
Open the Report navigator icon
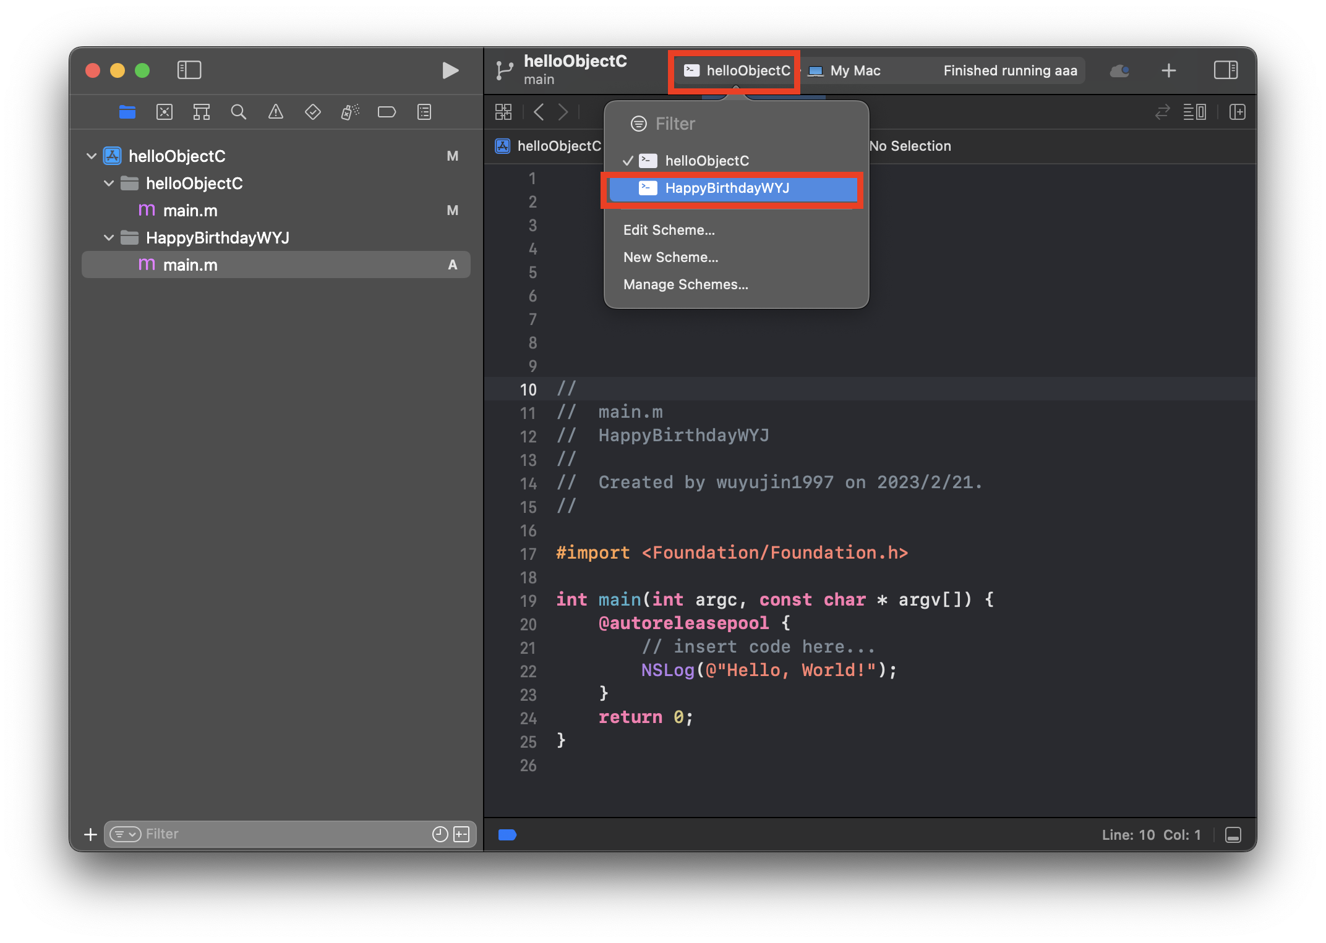coord(424,112)
